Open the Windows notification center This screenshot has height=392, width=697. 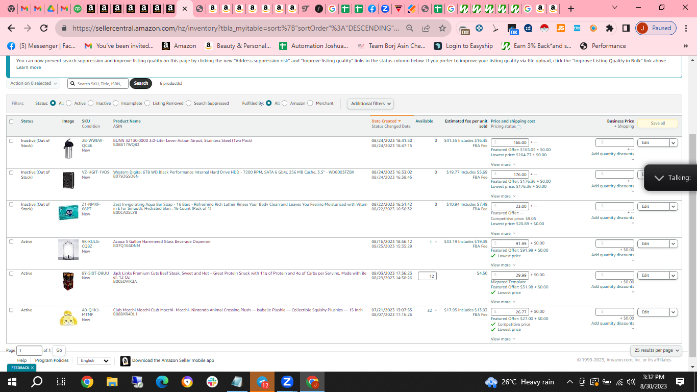pyautogui.click(x=680, y=382)
